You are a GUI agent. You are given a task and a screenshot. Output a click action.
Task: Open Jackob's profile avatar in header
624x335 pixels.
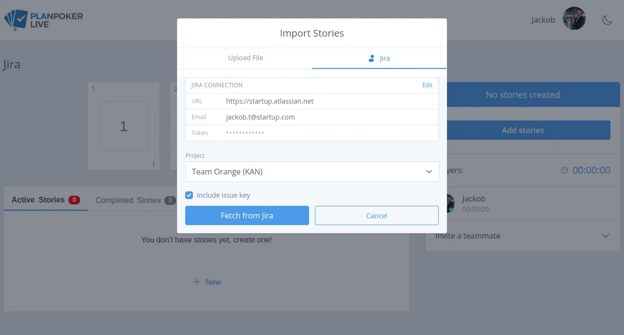tap(574, 19)
